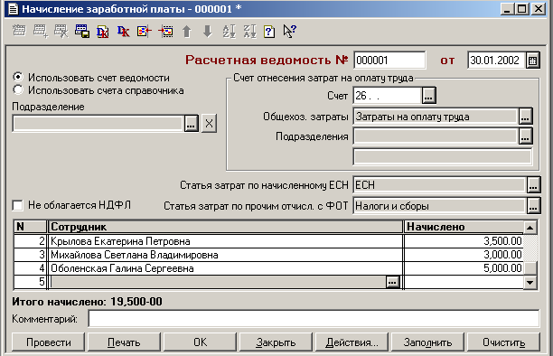Click the document icon in the title bar
The image size is (553, 356).
[x=13, y=8]
